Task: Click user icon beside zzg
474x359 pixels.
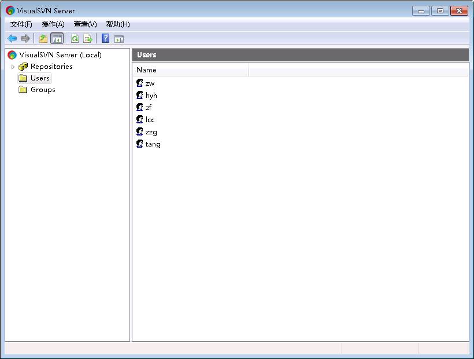Action: [140, 131]
